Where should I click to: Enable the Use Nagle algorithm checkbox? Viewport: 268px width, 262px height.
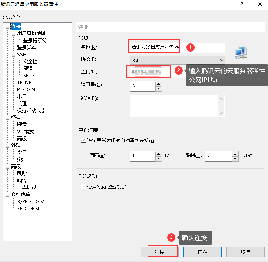click(x=83, y=187)
